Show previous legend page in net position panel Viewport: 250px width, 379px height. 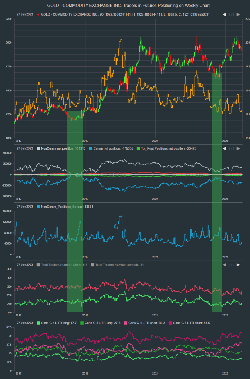[x=224, y=148]
